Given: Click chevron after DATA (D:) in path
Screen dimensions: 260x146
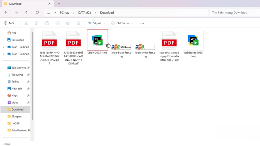Looking at the screenshot, I should [95, 13].
